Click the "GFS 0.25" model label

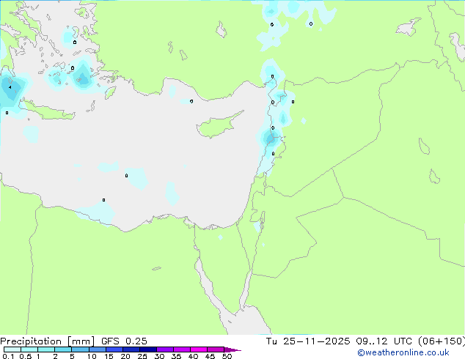coord(124,341)
